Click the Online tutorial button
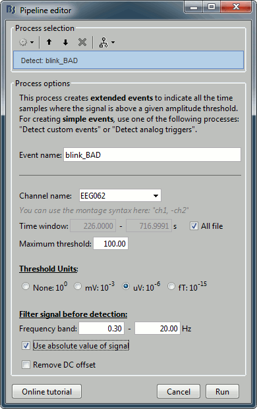The image size is (257, 409). pyautogui.click(x=47, y=391)
